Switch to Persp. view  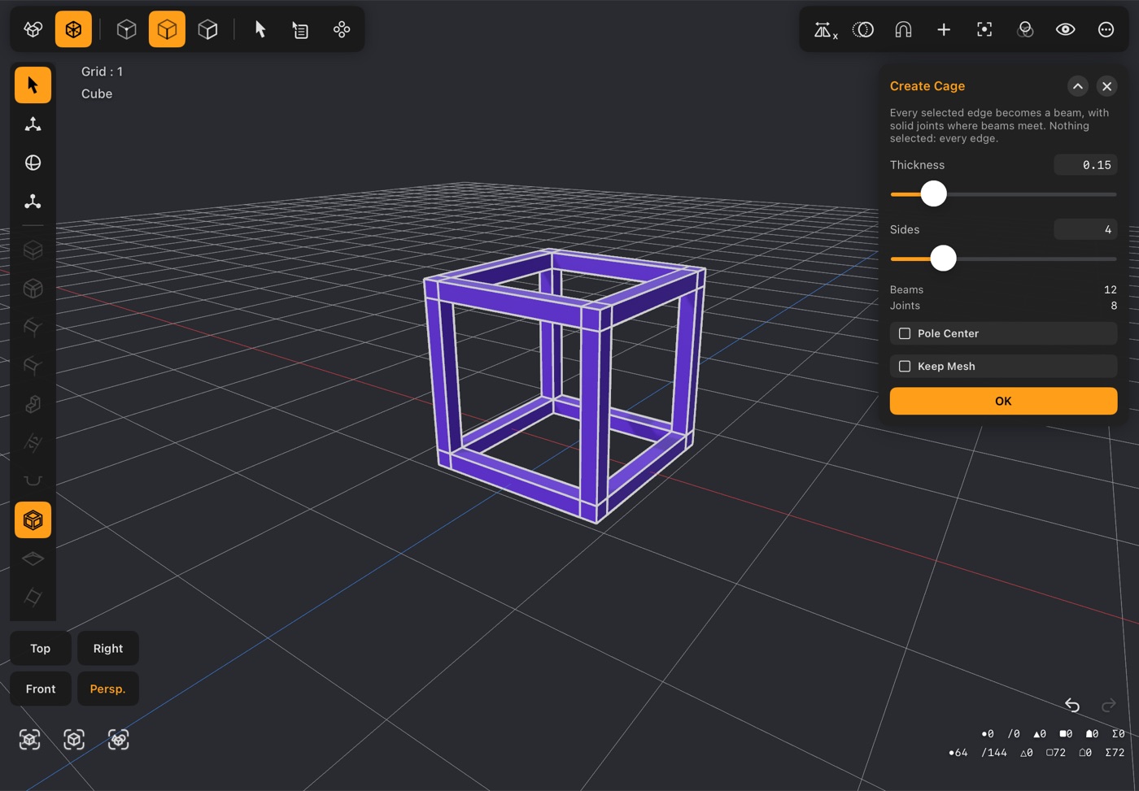click(x=108, y=689)
